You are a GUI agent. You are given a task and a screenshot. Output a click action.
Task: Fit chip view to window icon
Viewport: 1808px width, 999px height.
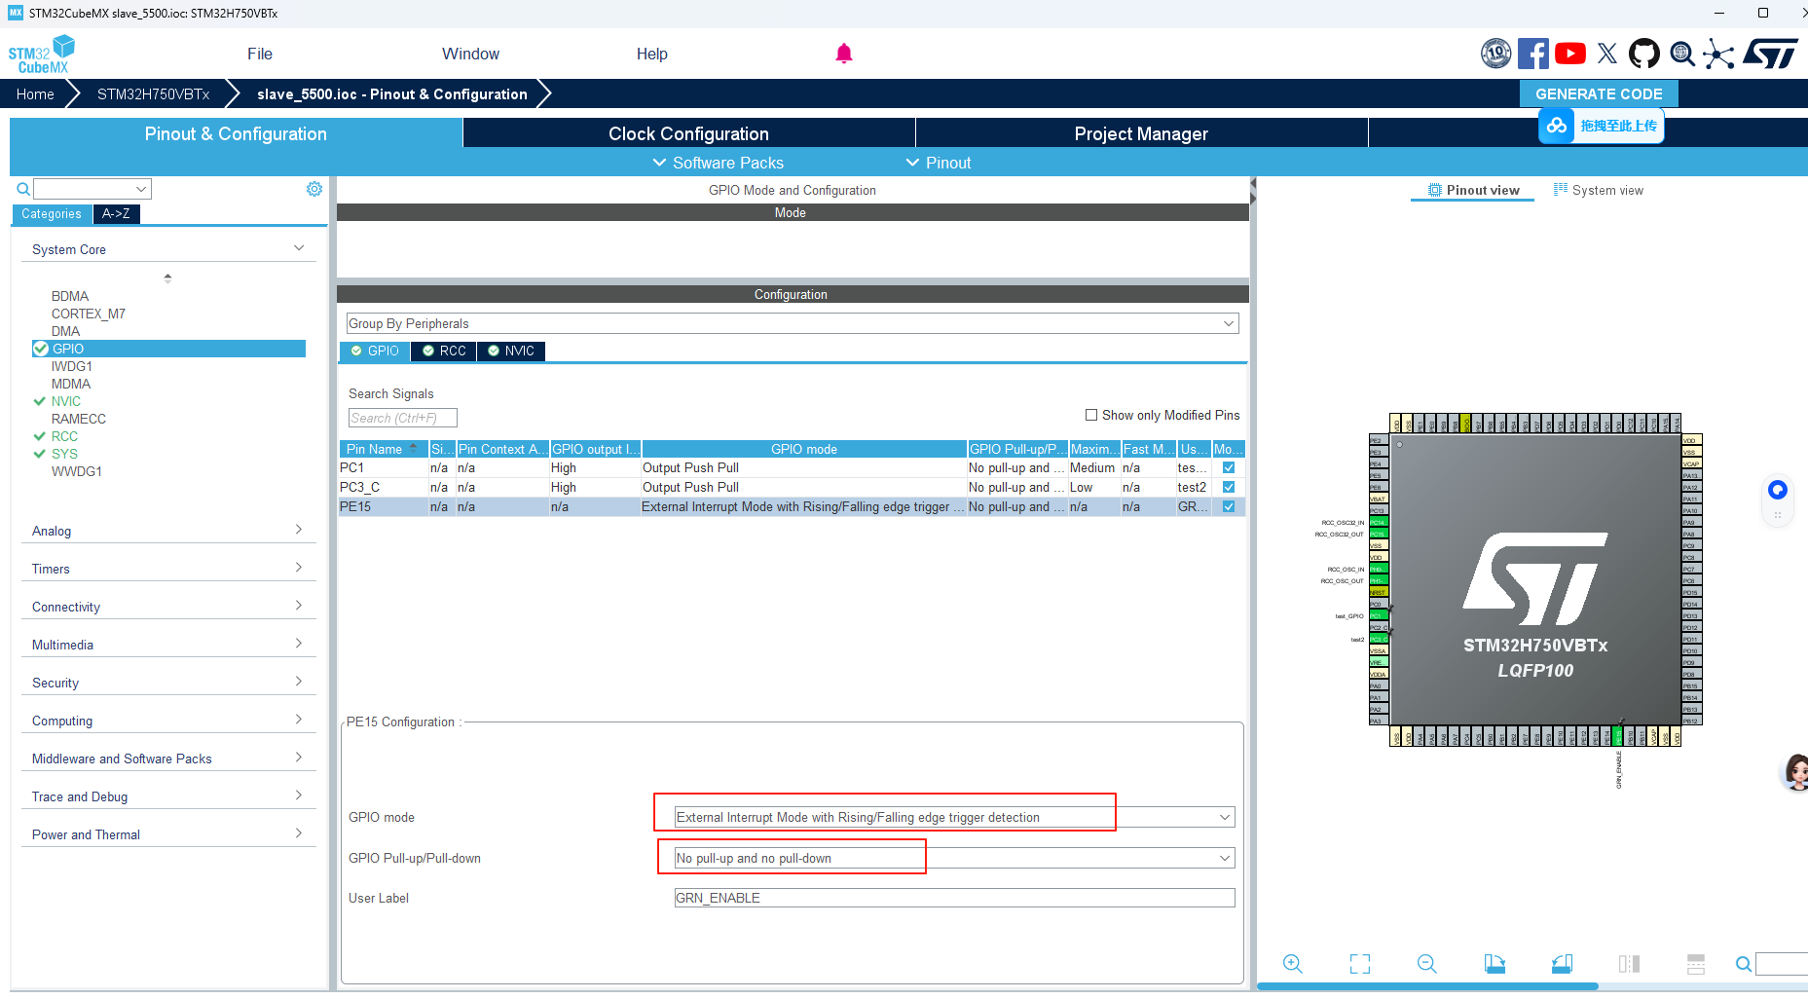coord(1360,963)
